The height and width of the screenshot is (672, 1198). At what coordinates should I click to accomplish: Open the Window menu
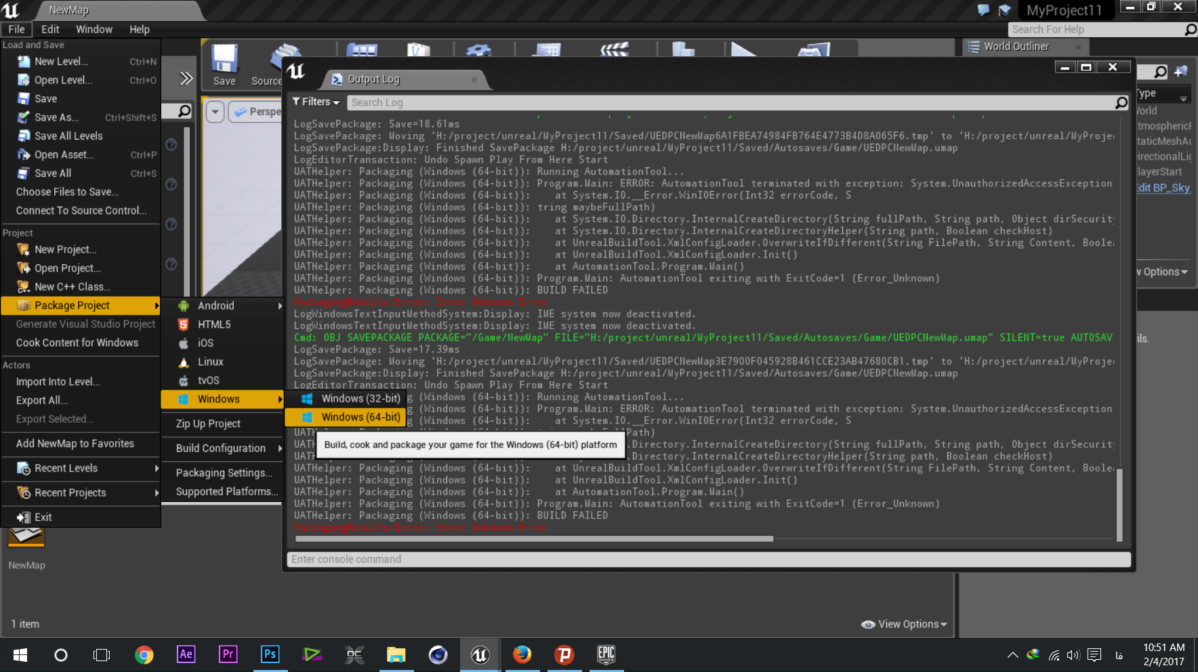pyautogui.click(x=94, y=29)
